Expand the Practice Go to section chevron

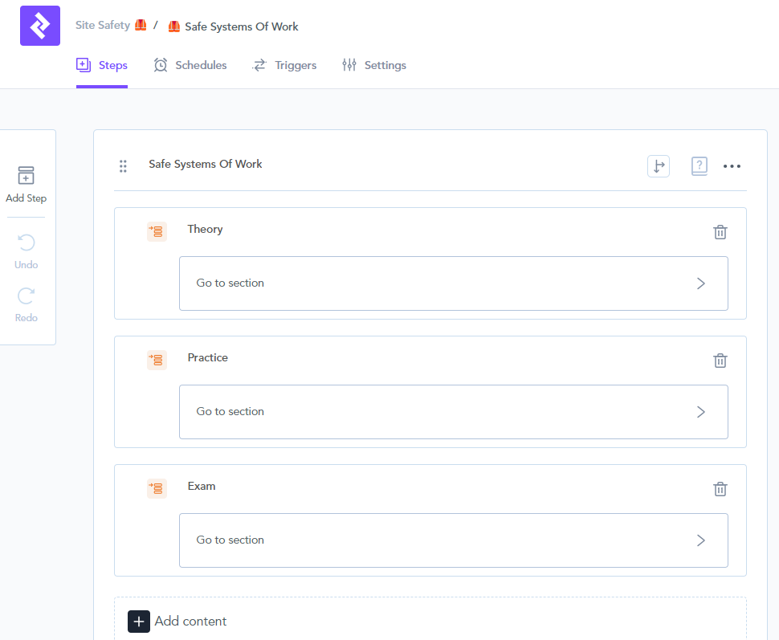pos(700,412)
